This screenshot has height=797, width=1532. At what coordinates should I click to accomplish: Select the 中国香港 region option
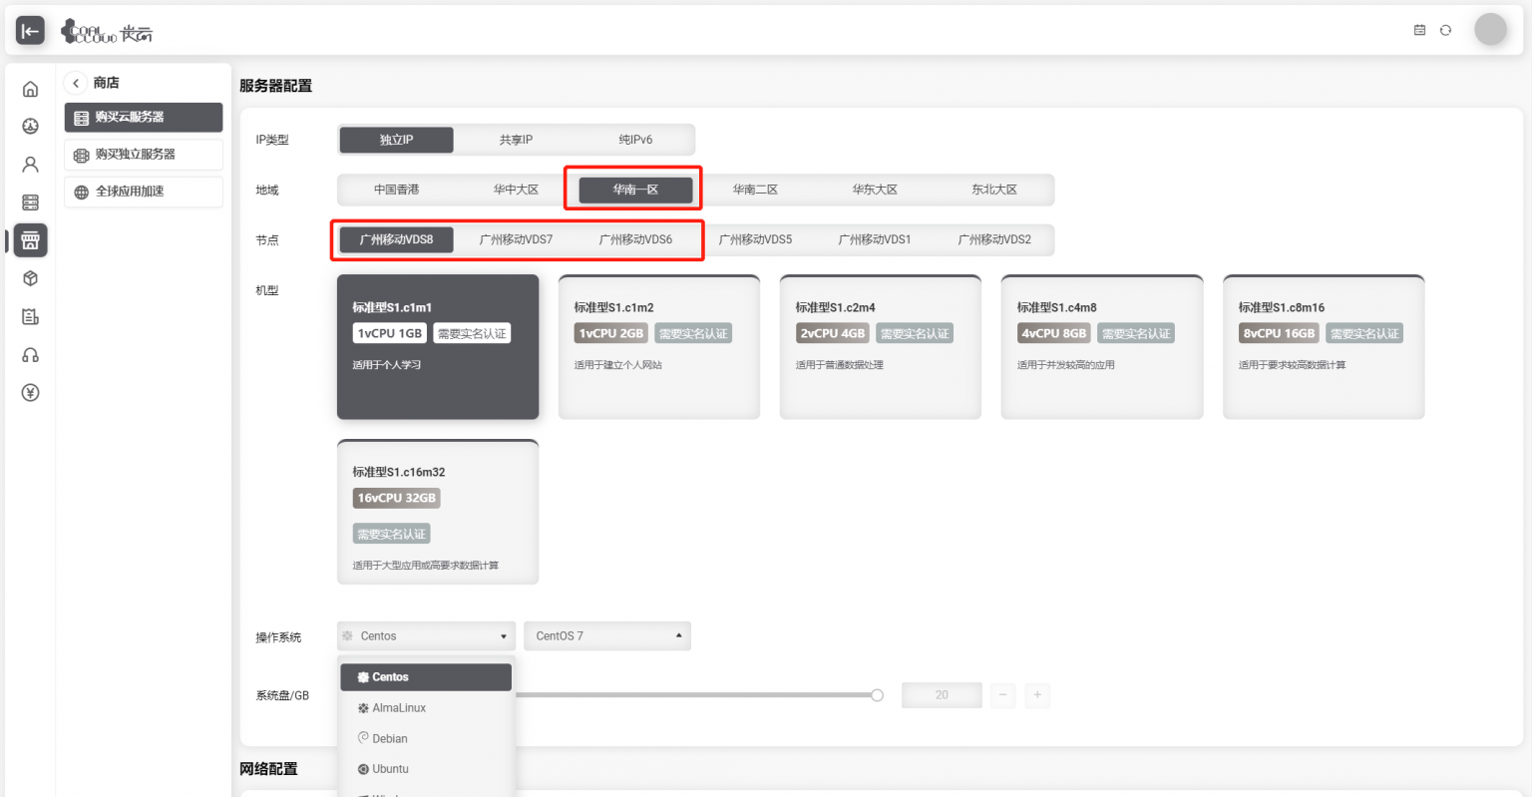[396, 190]
